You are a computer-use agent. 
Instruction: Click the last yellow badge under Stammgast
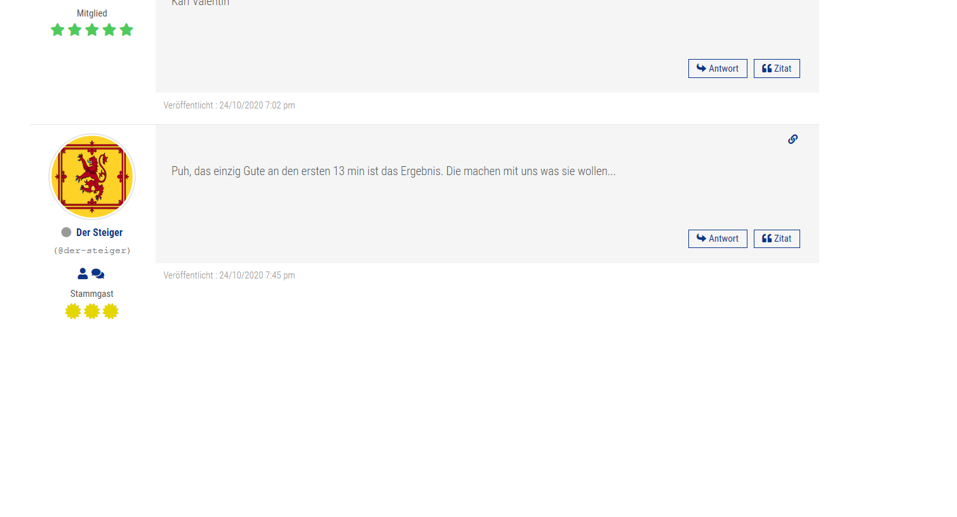click(110, 311)
